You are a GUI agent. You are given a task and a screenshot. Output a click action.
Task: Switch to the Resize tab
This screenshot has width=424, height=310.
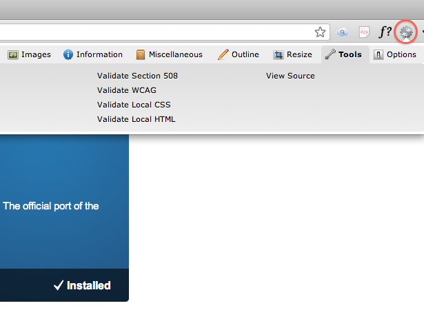coord(292,54)
